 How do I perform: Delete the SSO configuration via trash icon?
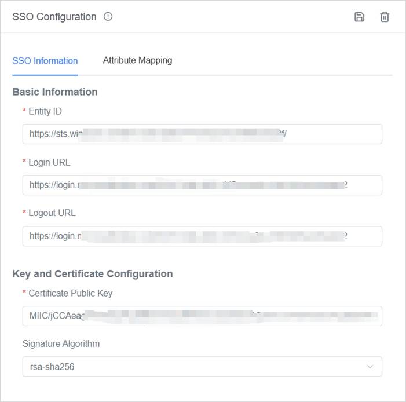[385, 17]
